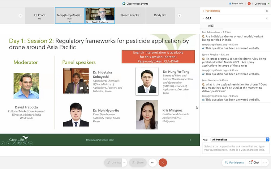Open audio options arrow beside Unmute

(125, 163)
